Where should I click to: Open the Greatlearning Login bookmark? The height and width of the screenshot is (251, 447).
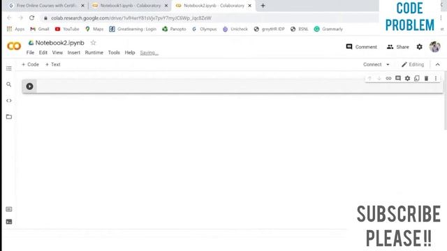coord(133,29)
